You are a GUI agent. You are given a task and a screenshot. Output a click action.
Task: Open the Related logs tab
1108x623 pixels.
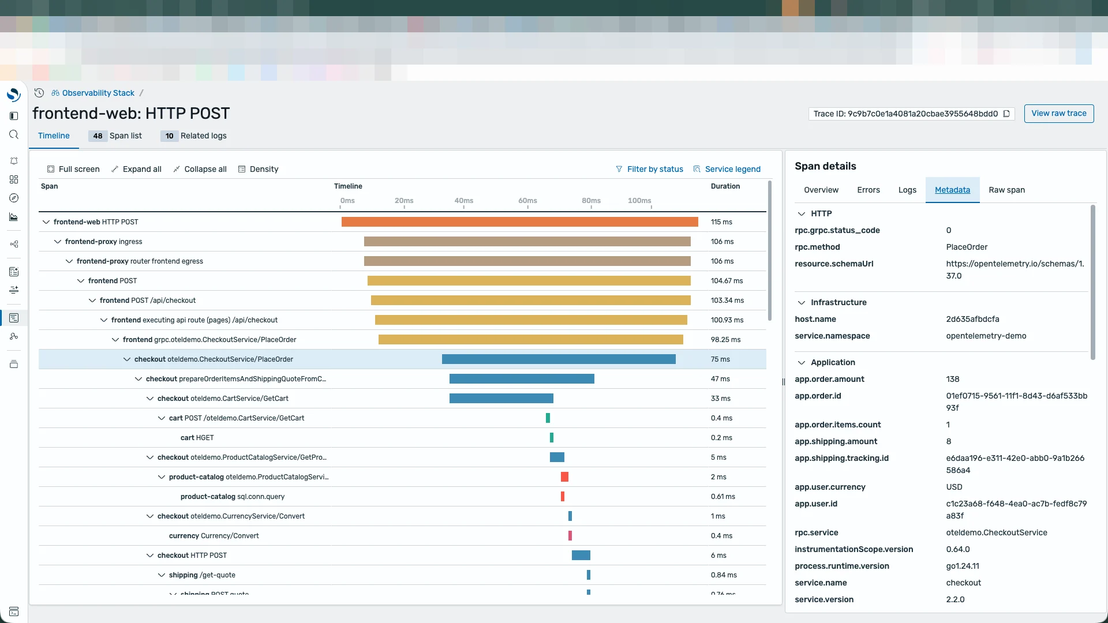pos(194,136)
